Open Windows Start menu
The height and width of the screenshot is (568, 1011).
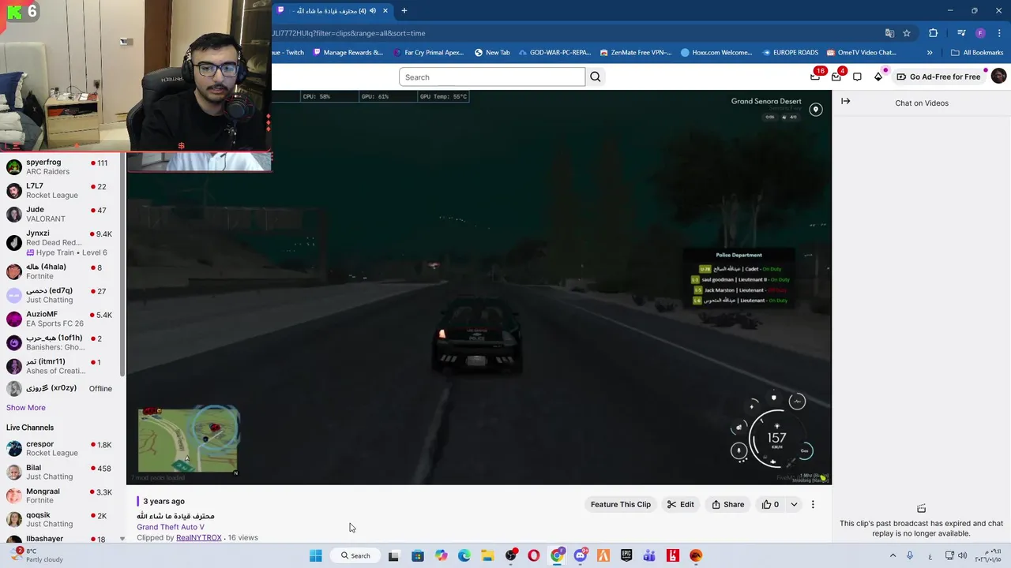(316, 555)
